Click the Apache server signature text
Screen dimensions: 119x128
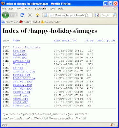tap(45, 116)
